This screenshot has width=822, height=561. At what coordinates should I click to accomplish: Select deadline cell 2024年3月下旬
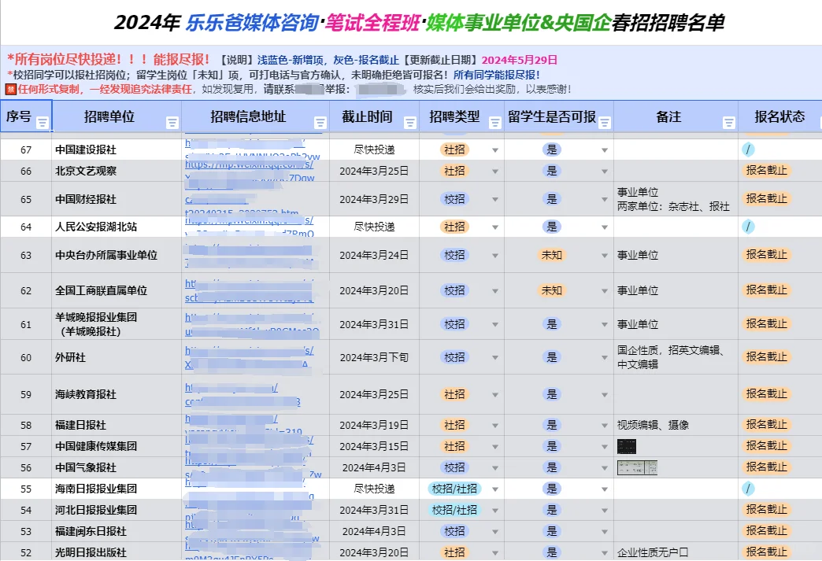374,358
